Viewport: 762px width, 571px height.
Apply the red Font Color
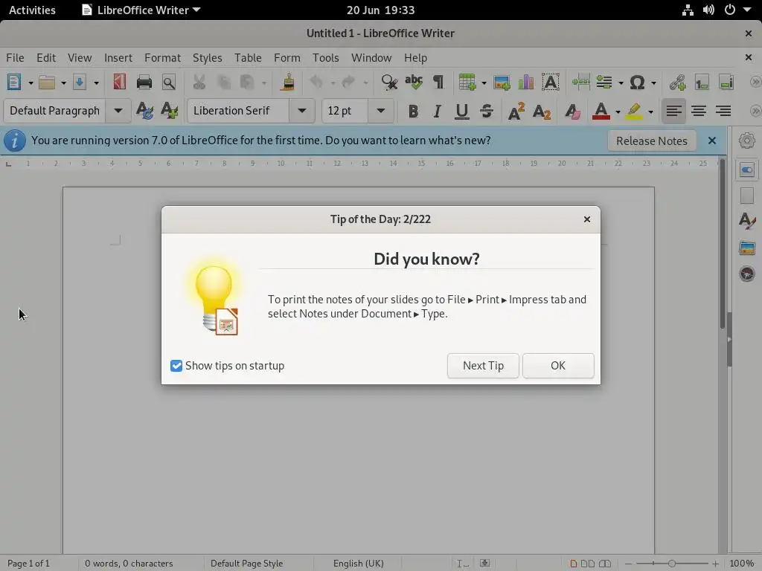(601, 112)
